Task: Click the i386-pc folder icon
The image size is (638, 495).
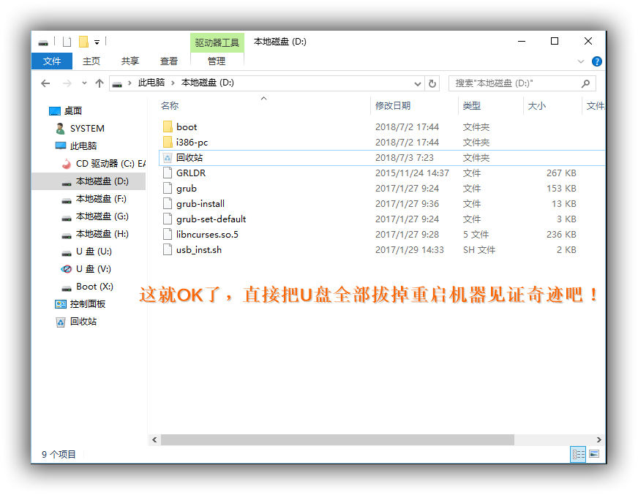Action: [x=168, y=142]
